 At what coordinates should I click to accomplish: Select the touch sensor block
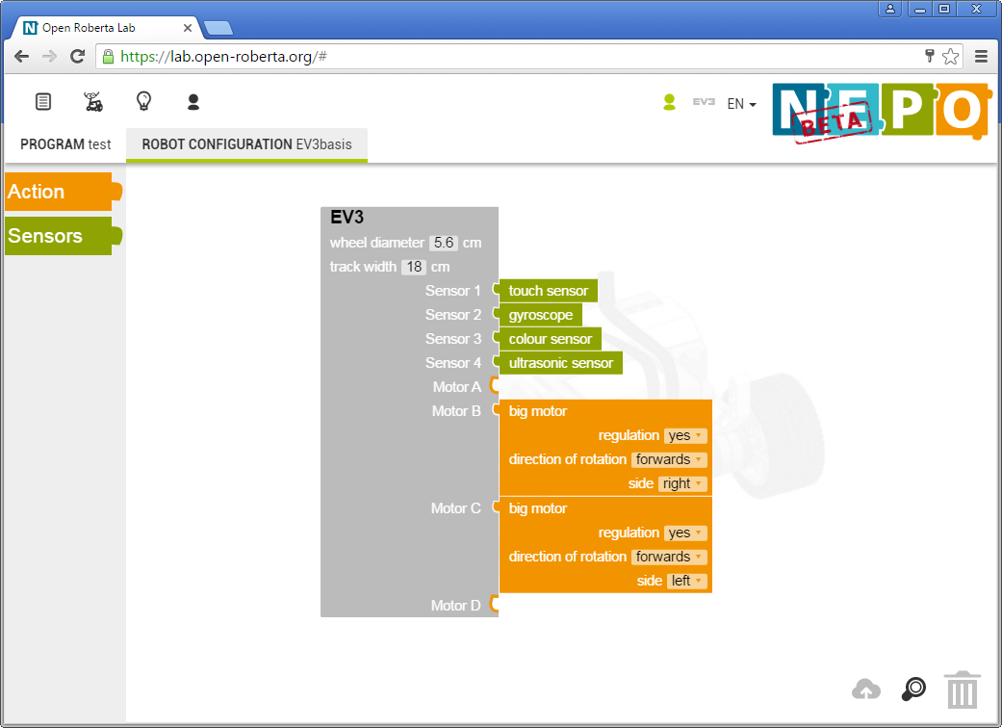pyautogui.click(x=548, y=291)
